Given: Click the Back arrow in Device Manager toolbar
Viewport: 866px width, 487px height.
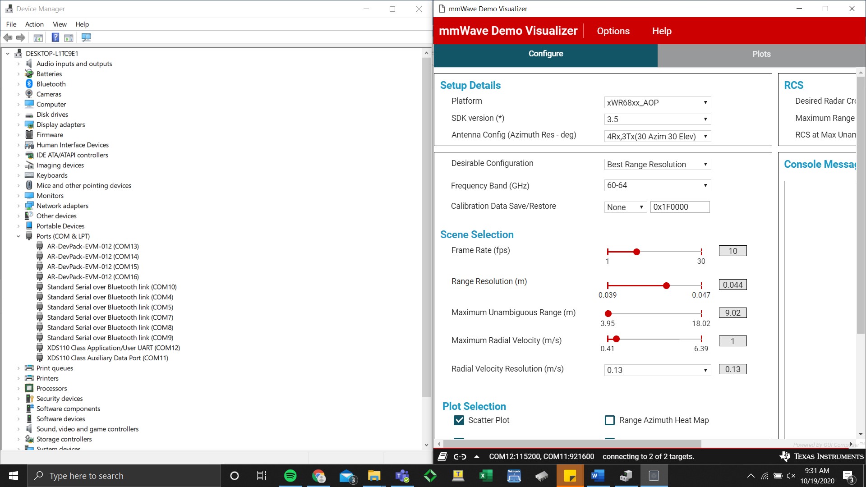Looking at the screenshot, I should coord(8,37).
